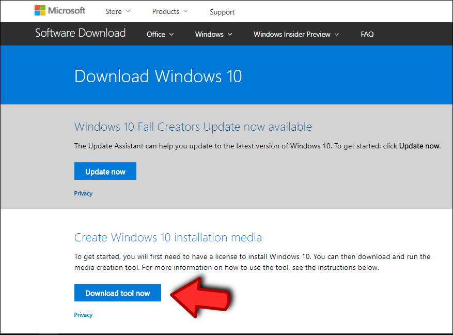Viewport: 453px width, 335px height.
Task: Select the Create Windows 10 installation media heading
Action: click(x=168, y=237)
